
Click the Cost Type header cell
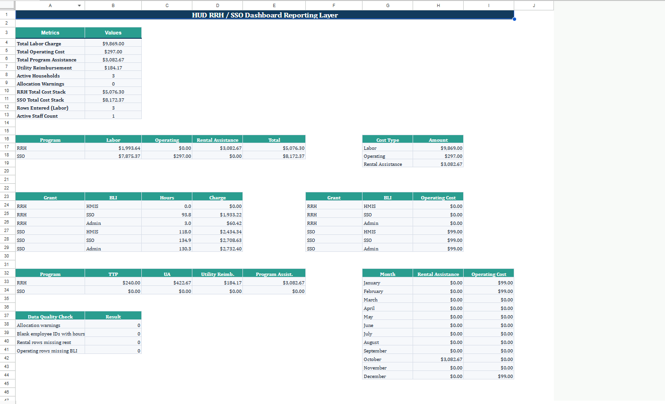click(x=388, y=140)
